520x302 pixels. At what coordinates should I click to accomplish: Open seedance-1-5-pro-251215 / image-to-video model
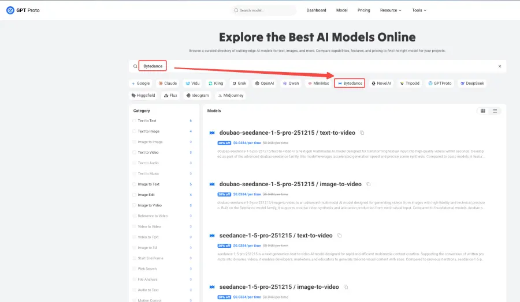pyautogui.click(x=279, y=287)
